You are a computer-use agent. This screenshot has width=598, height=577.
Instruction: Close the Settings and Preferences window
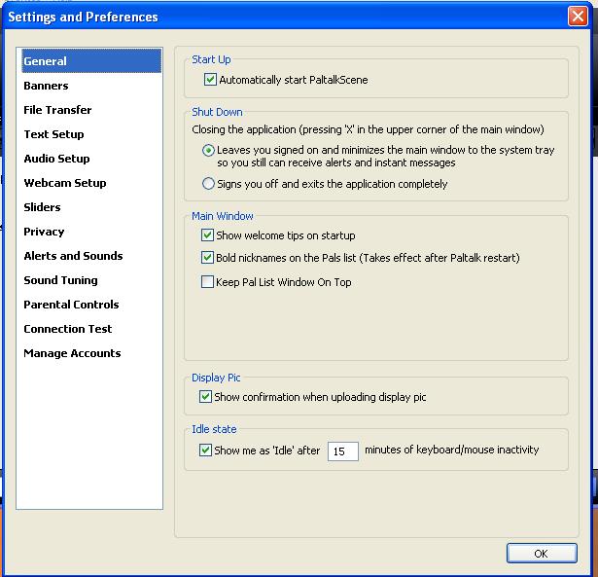[578, 17]
